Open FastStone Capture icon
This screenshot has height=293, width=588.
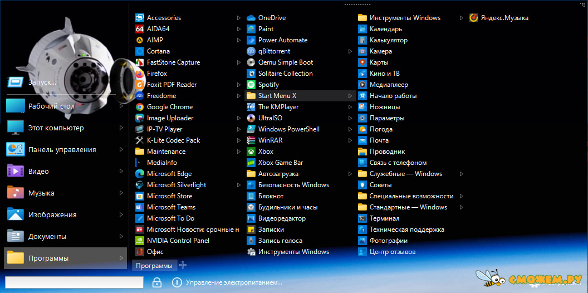click(x=140, y=62)
